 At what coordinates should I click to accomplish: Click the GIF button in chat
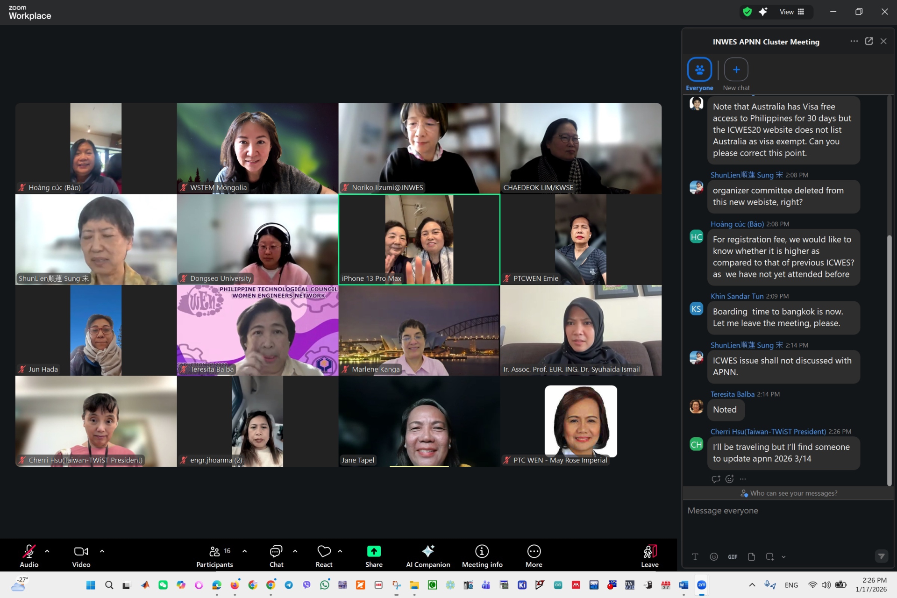click(x=732, y=556)
